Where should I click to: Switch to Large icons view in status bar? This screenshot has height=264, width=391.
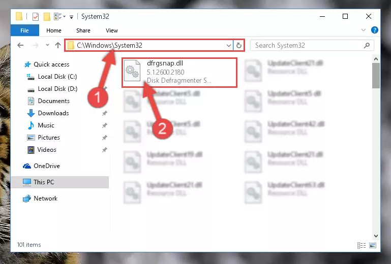[x=373, y=246]
